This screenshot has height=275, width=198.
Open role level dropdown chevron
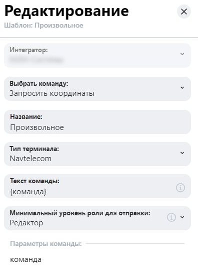click(x=182, y=217)
